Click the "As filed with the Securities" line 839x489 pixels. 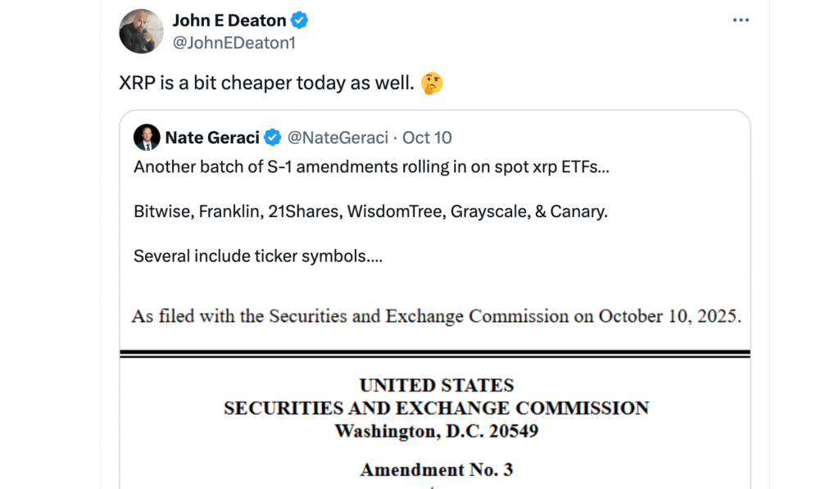436,316
